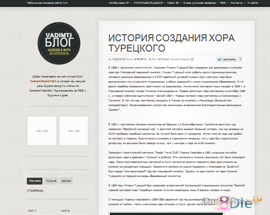Click the second 125 x 125 banner
This screenshot has width=270, height=215.
pos(74,131)
